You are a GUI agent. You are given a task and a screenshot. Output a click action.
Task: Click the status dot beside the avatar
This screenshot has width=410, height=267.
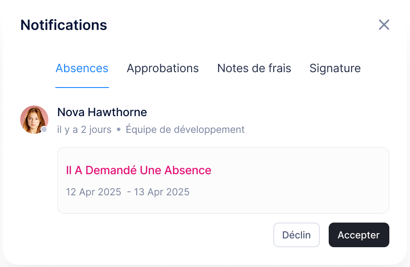(x=44, y=129)
